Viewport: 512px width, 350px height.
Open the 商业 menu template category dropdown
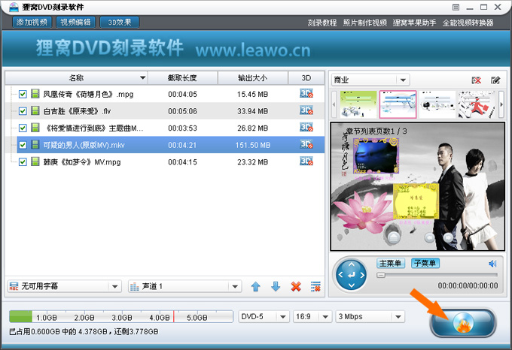(370, 80)
